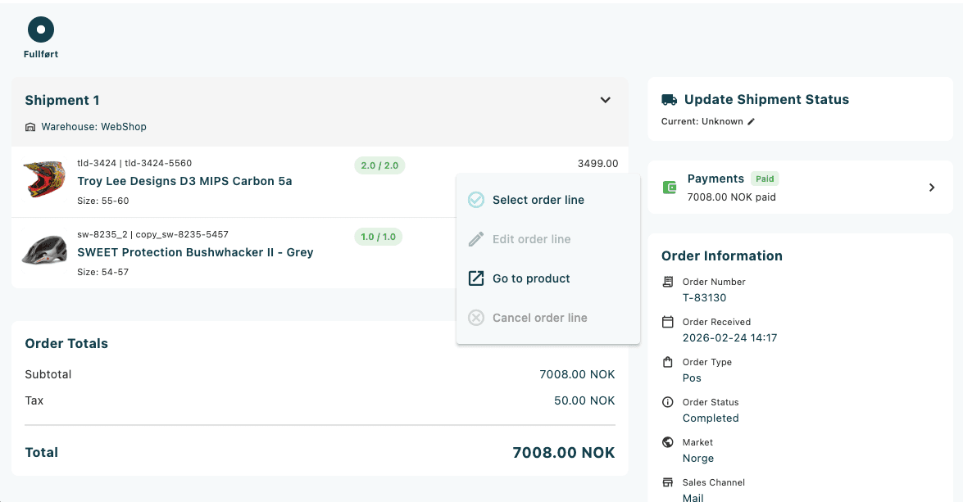The width and height of the screenshot is (963, 502).
Task: Click the SKU text sw-8235_2 | copy_sw-8235-5457
Action: tap(153, 234)
